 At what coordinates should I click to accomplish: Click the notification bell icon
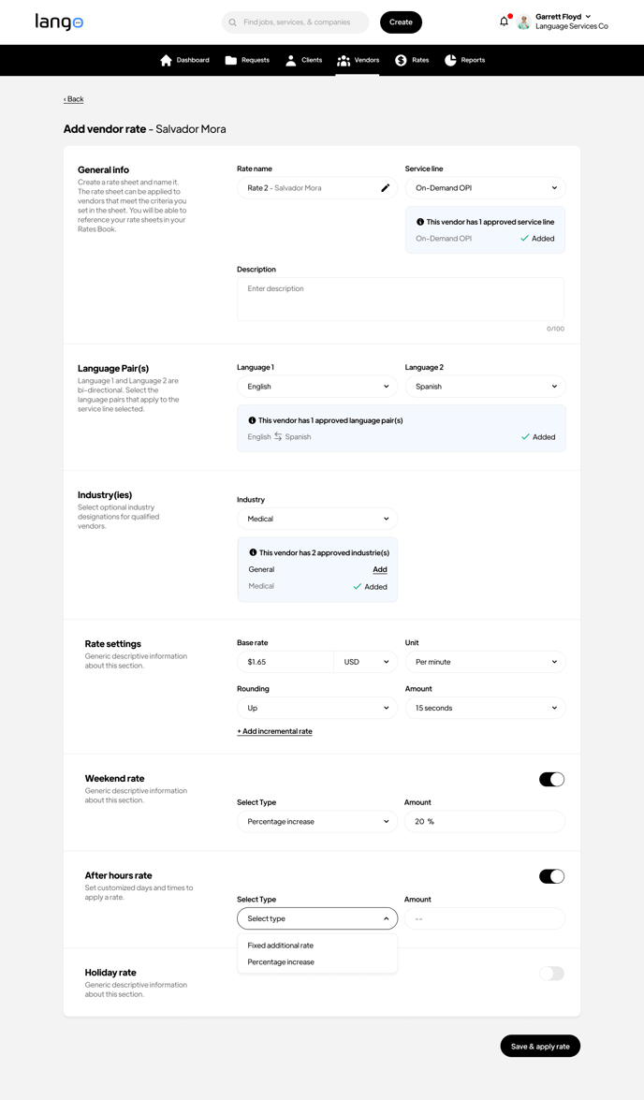pyautogui.click(x=504, y=22)
